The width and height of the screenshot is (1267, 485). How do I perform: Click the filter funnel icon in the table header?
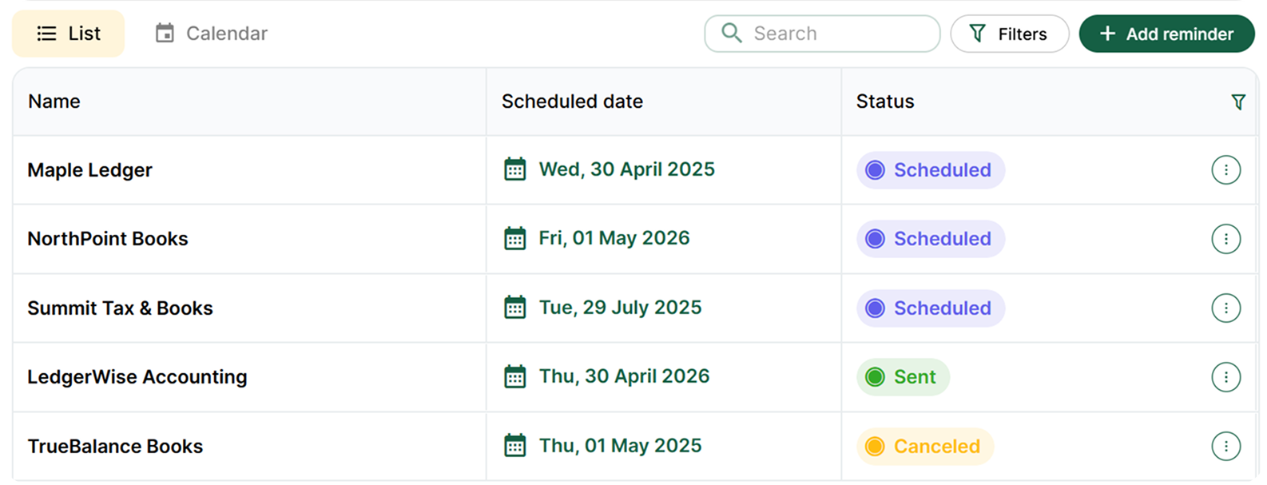click(x=1237, y=100)
